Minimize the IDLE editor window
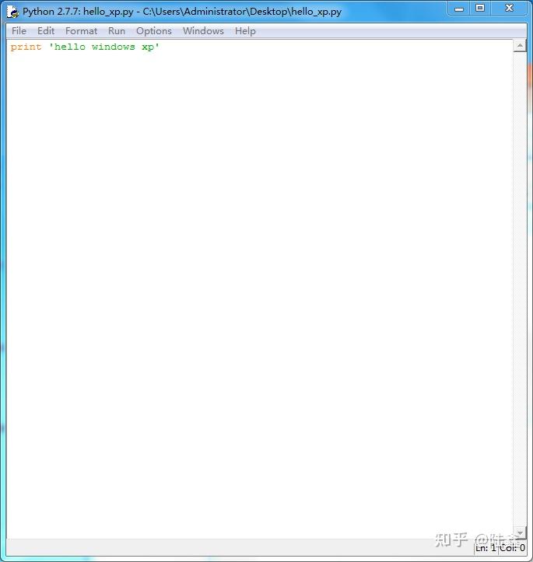 pos(459,9)
